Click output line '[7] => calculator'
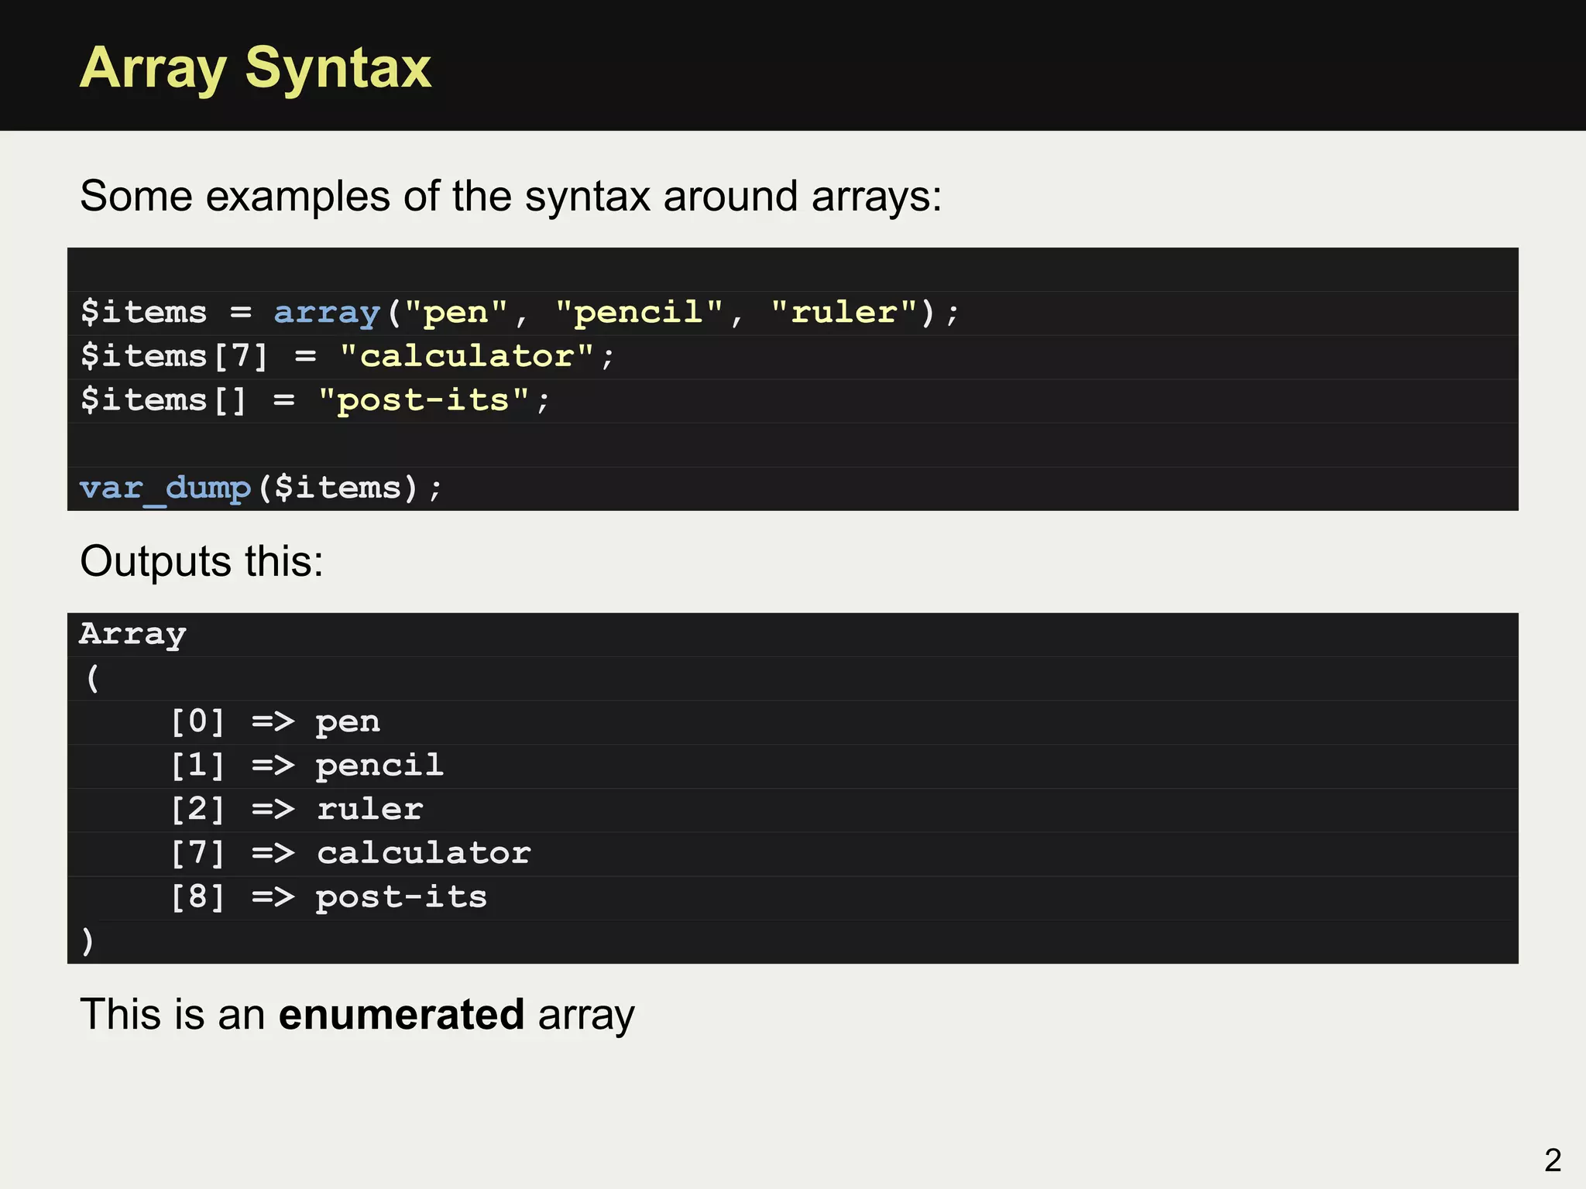The width and height of the screenshot is (1586, 1189). click(350, 854)
